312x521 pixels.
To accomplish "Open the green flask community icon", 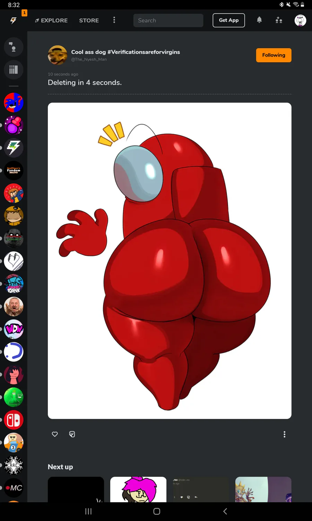I will click(14, 397).
